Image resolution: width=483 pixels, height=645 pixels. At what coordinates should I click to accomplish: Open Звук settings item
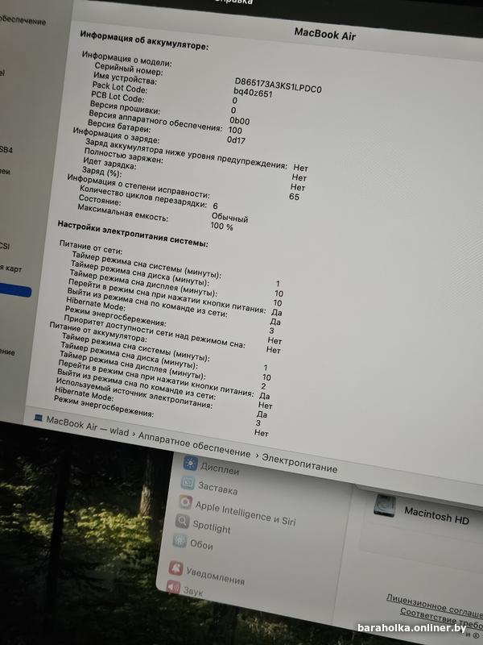pyautogui.click(x=193, y=592)
